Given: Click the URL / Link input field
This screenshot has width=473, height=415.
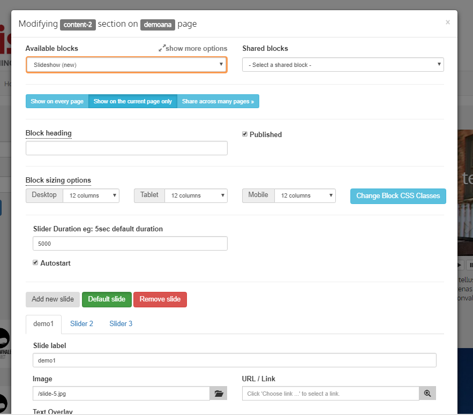Looking at the screenshot, I should [x=331, y=393].
